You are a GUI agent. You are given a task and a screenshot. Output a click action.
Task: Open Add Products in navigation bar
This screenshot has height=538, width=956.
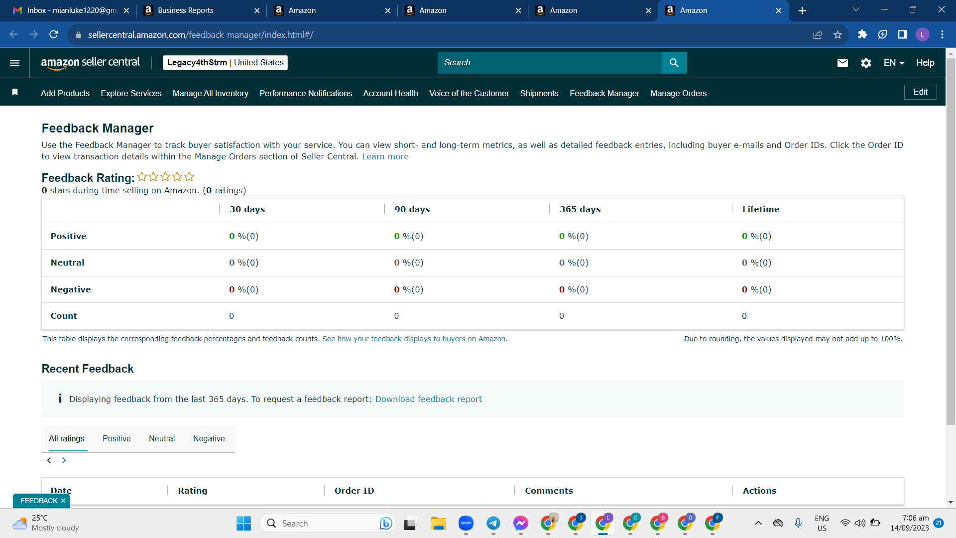click(65, 93)
